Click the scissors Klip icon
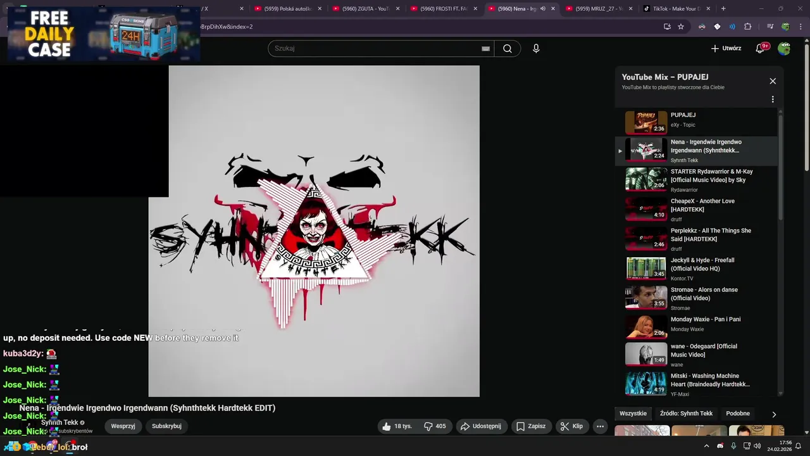The width and height of the screenshot is (810, 456). tap(564, 426)
